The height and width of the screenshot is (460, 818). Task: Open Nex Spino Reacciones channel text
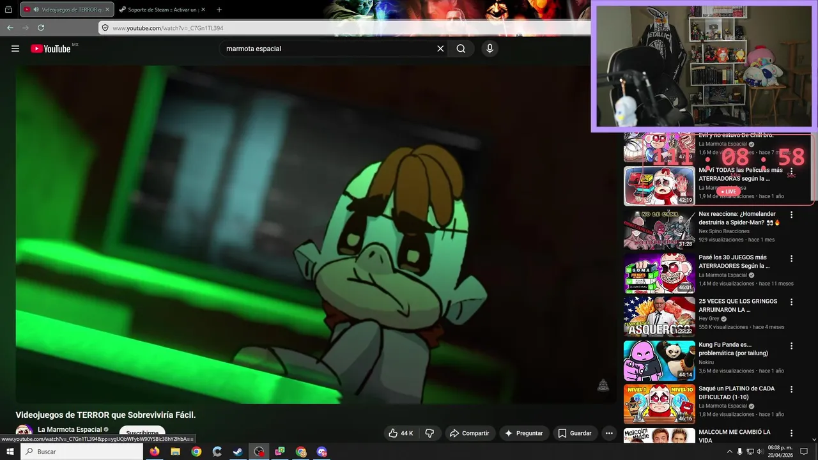tap(724, 231)
